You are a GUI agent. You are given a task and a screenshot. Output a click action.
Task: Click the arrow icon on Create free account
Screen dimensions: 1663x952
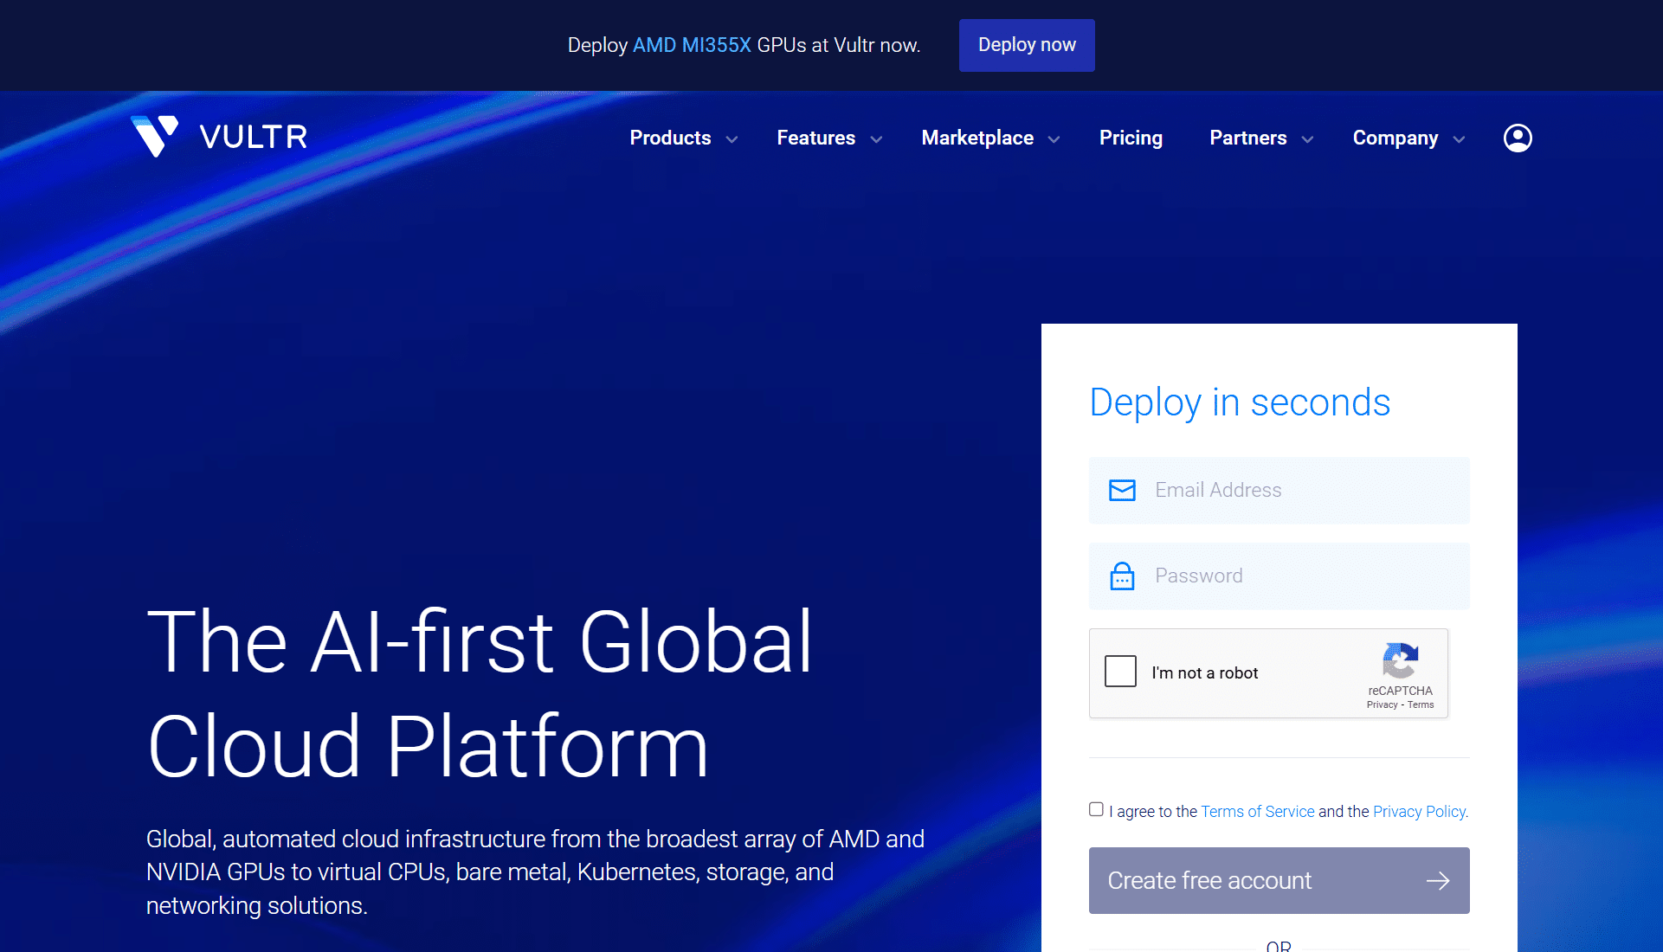click(x=1437, y=881)
